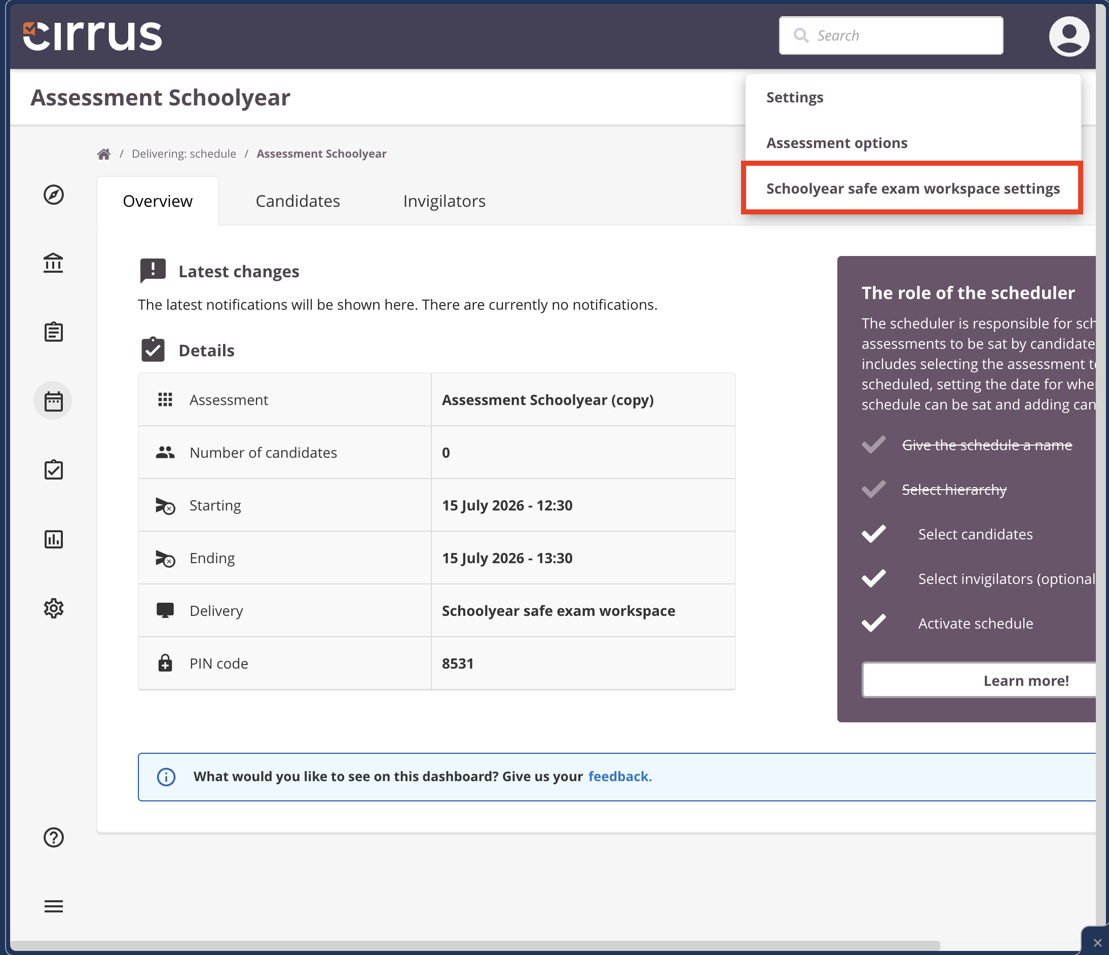Click the horizontal scrollbar at bottom
This screenshot has height=955, width=1109.
pyautogui.click(x=475, y=946)
